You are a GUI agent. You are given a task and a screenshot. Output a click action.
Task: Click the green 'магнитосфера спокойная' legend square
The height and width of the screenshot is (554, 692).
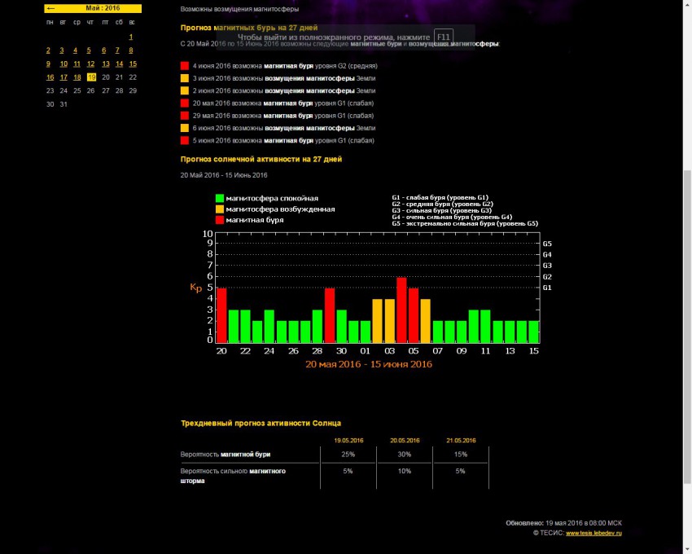[220, 198]
